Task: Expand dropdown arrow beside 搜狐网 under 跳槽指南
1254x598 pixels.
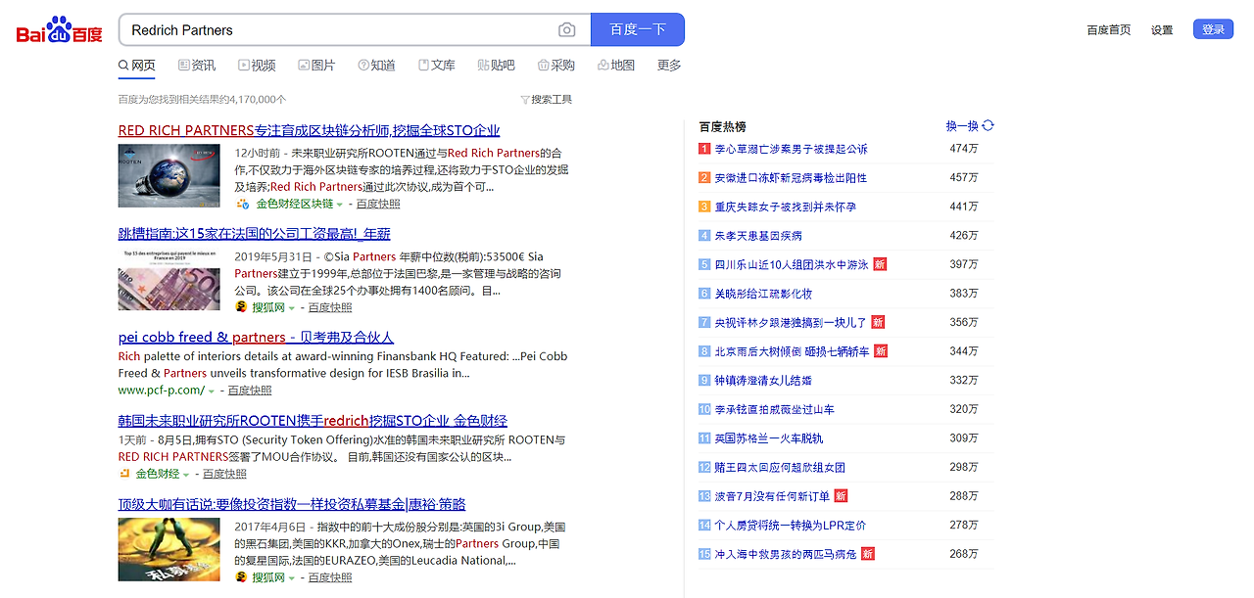Action: click(x=291, y=308)
